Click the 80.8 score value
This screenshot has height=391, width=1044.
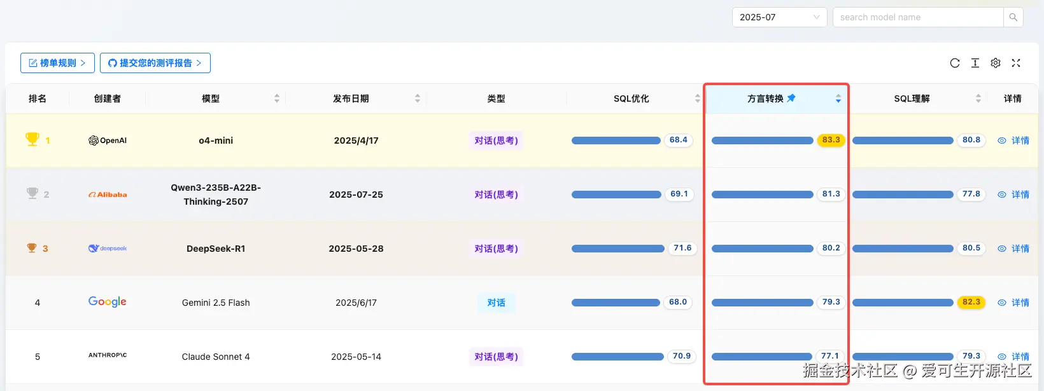click(x=971, y=140)
